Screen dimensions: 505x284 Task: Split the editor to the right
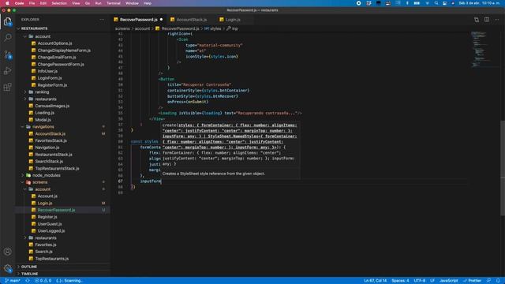click(x=487, y=20)
